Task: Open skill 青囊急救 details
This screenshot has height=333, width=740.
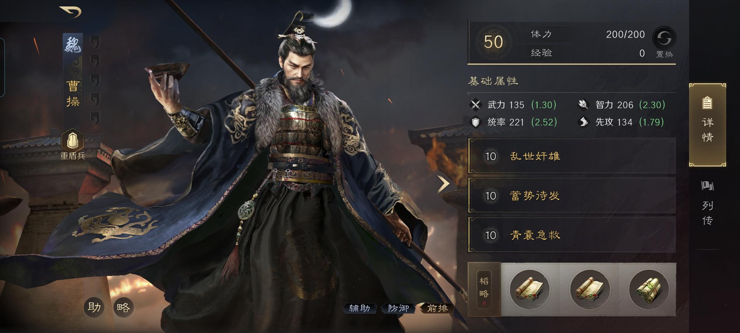Action: coord(572,235)
